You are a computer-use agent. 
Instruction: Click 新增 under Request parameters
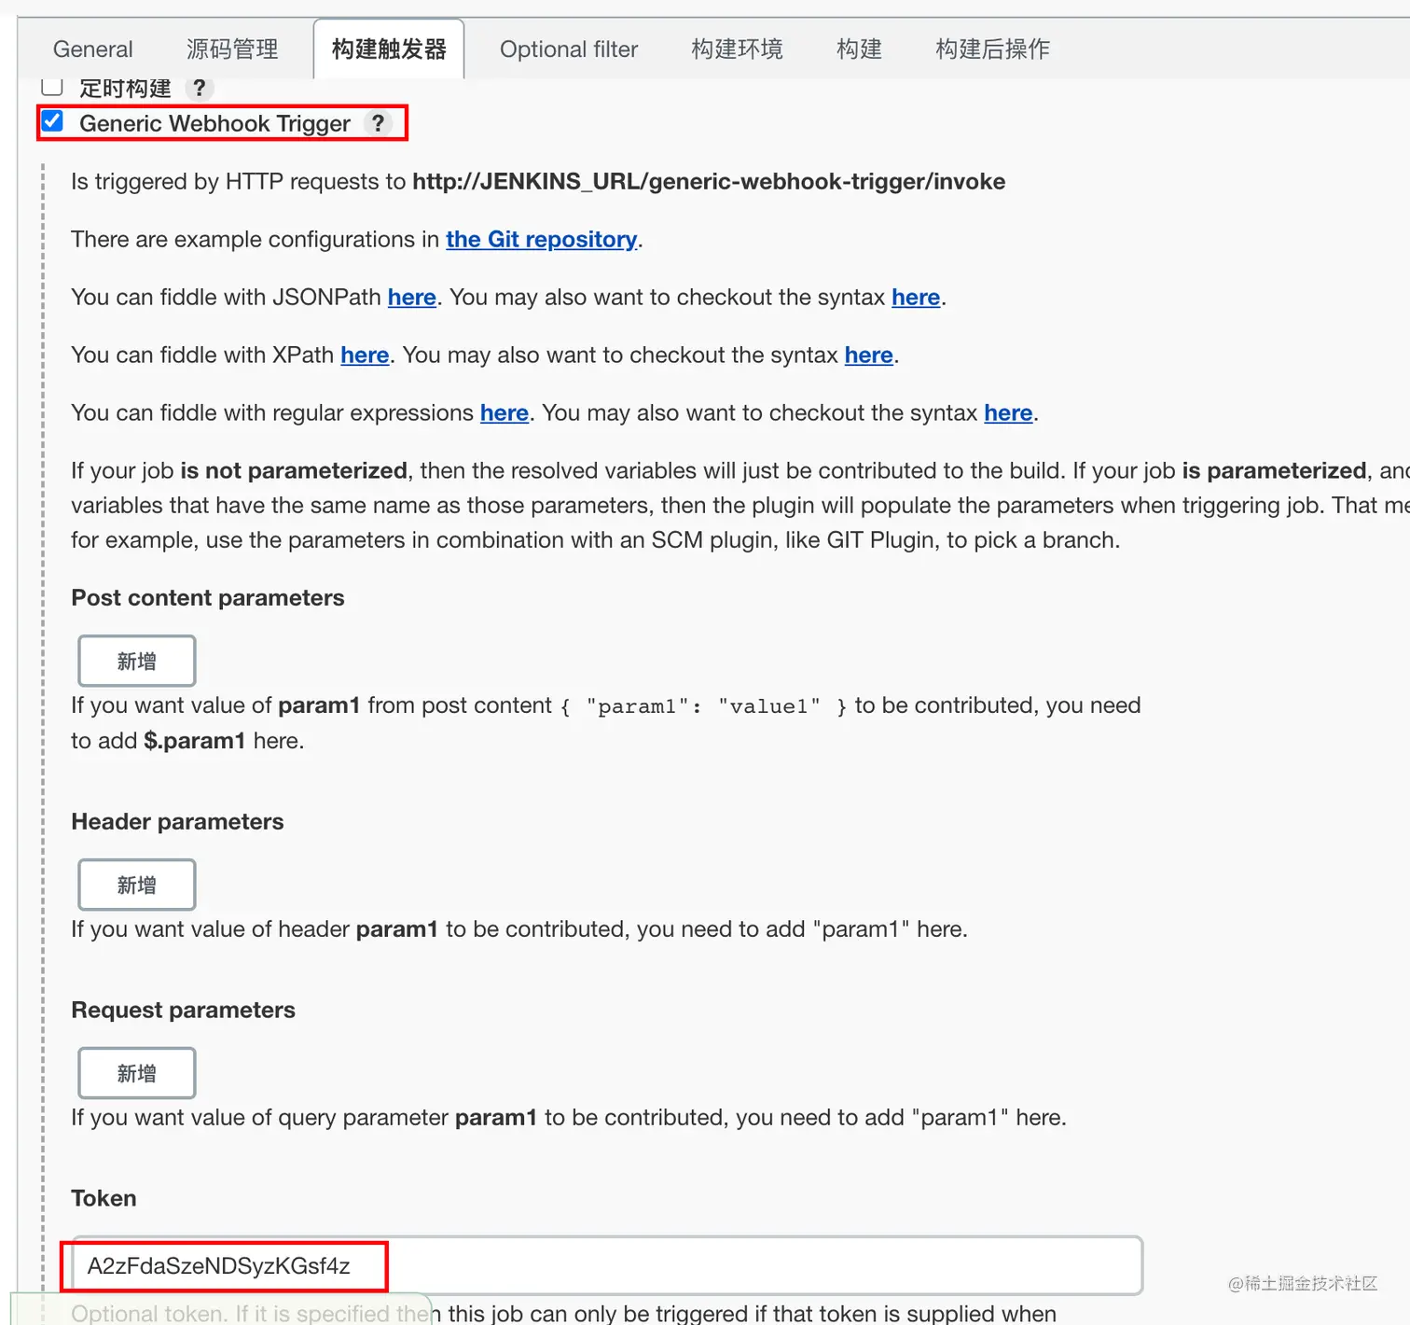click(x=137, y=1073)
